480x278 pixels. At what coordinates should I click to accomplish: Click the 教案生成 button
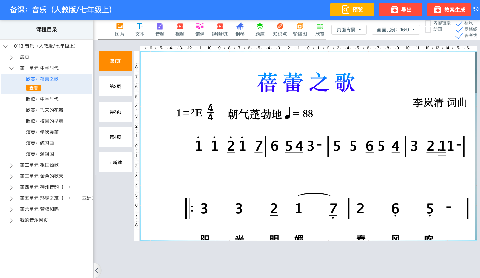(449, 10)
